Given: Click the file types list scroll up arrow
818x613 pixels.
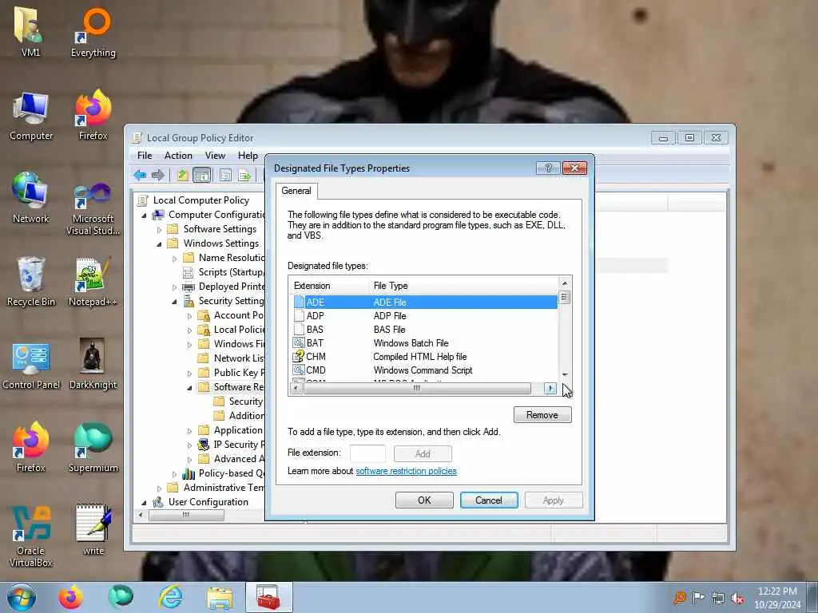Looking at the screenshot, I should (x=565, y=283).
